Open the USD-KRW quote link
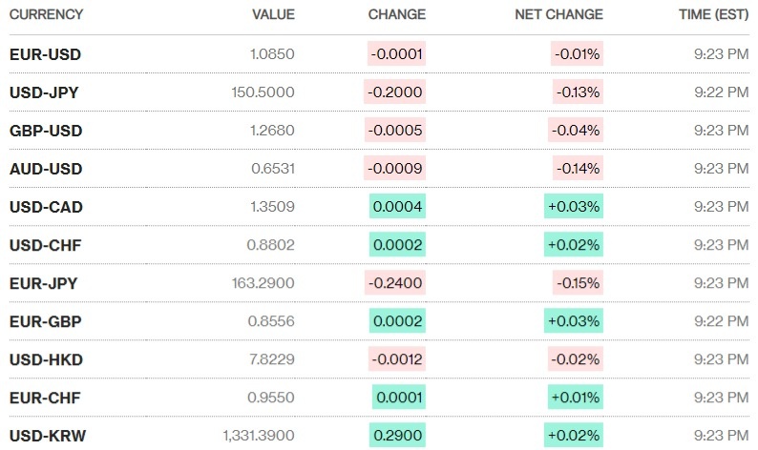758x450 pixels. coord(46,436)
